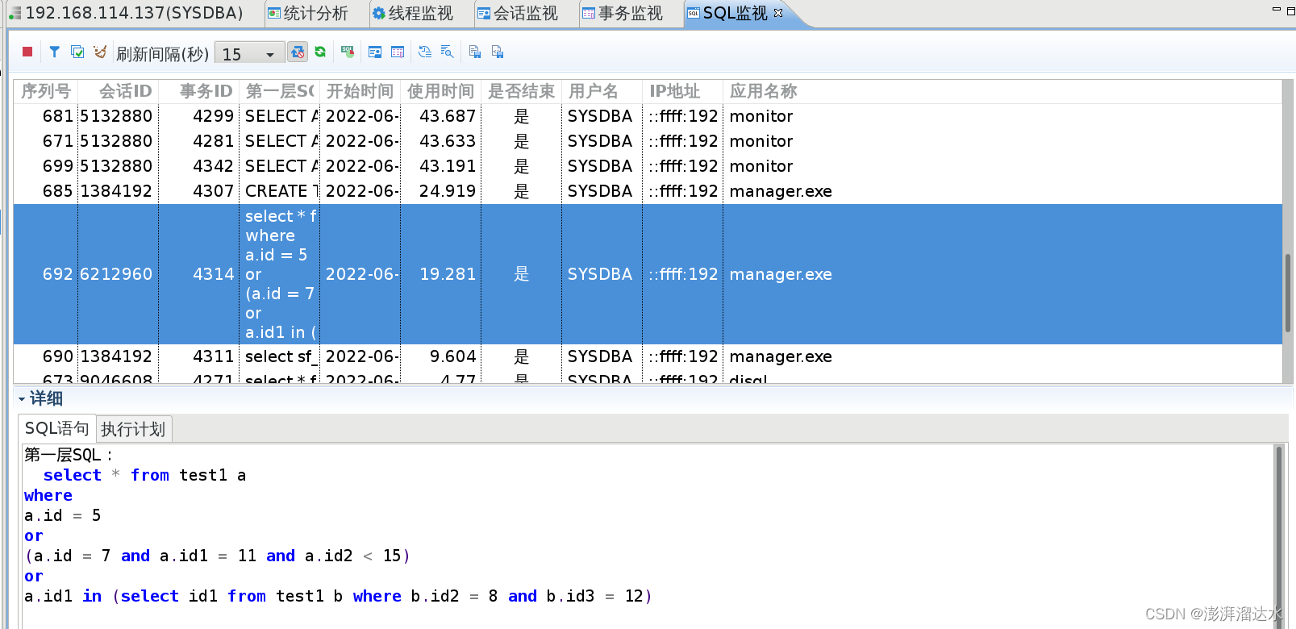This screenshot has width=1296, height=629.
Task: Sort by 开始时间 column header
Action: coord(360,91)
